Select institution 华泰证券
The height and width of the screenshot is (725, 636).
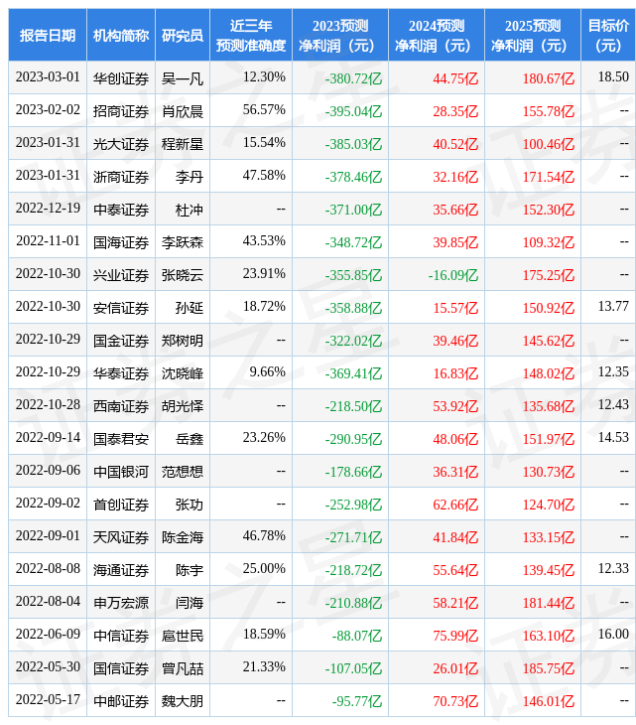[120, 373]
